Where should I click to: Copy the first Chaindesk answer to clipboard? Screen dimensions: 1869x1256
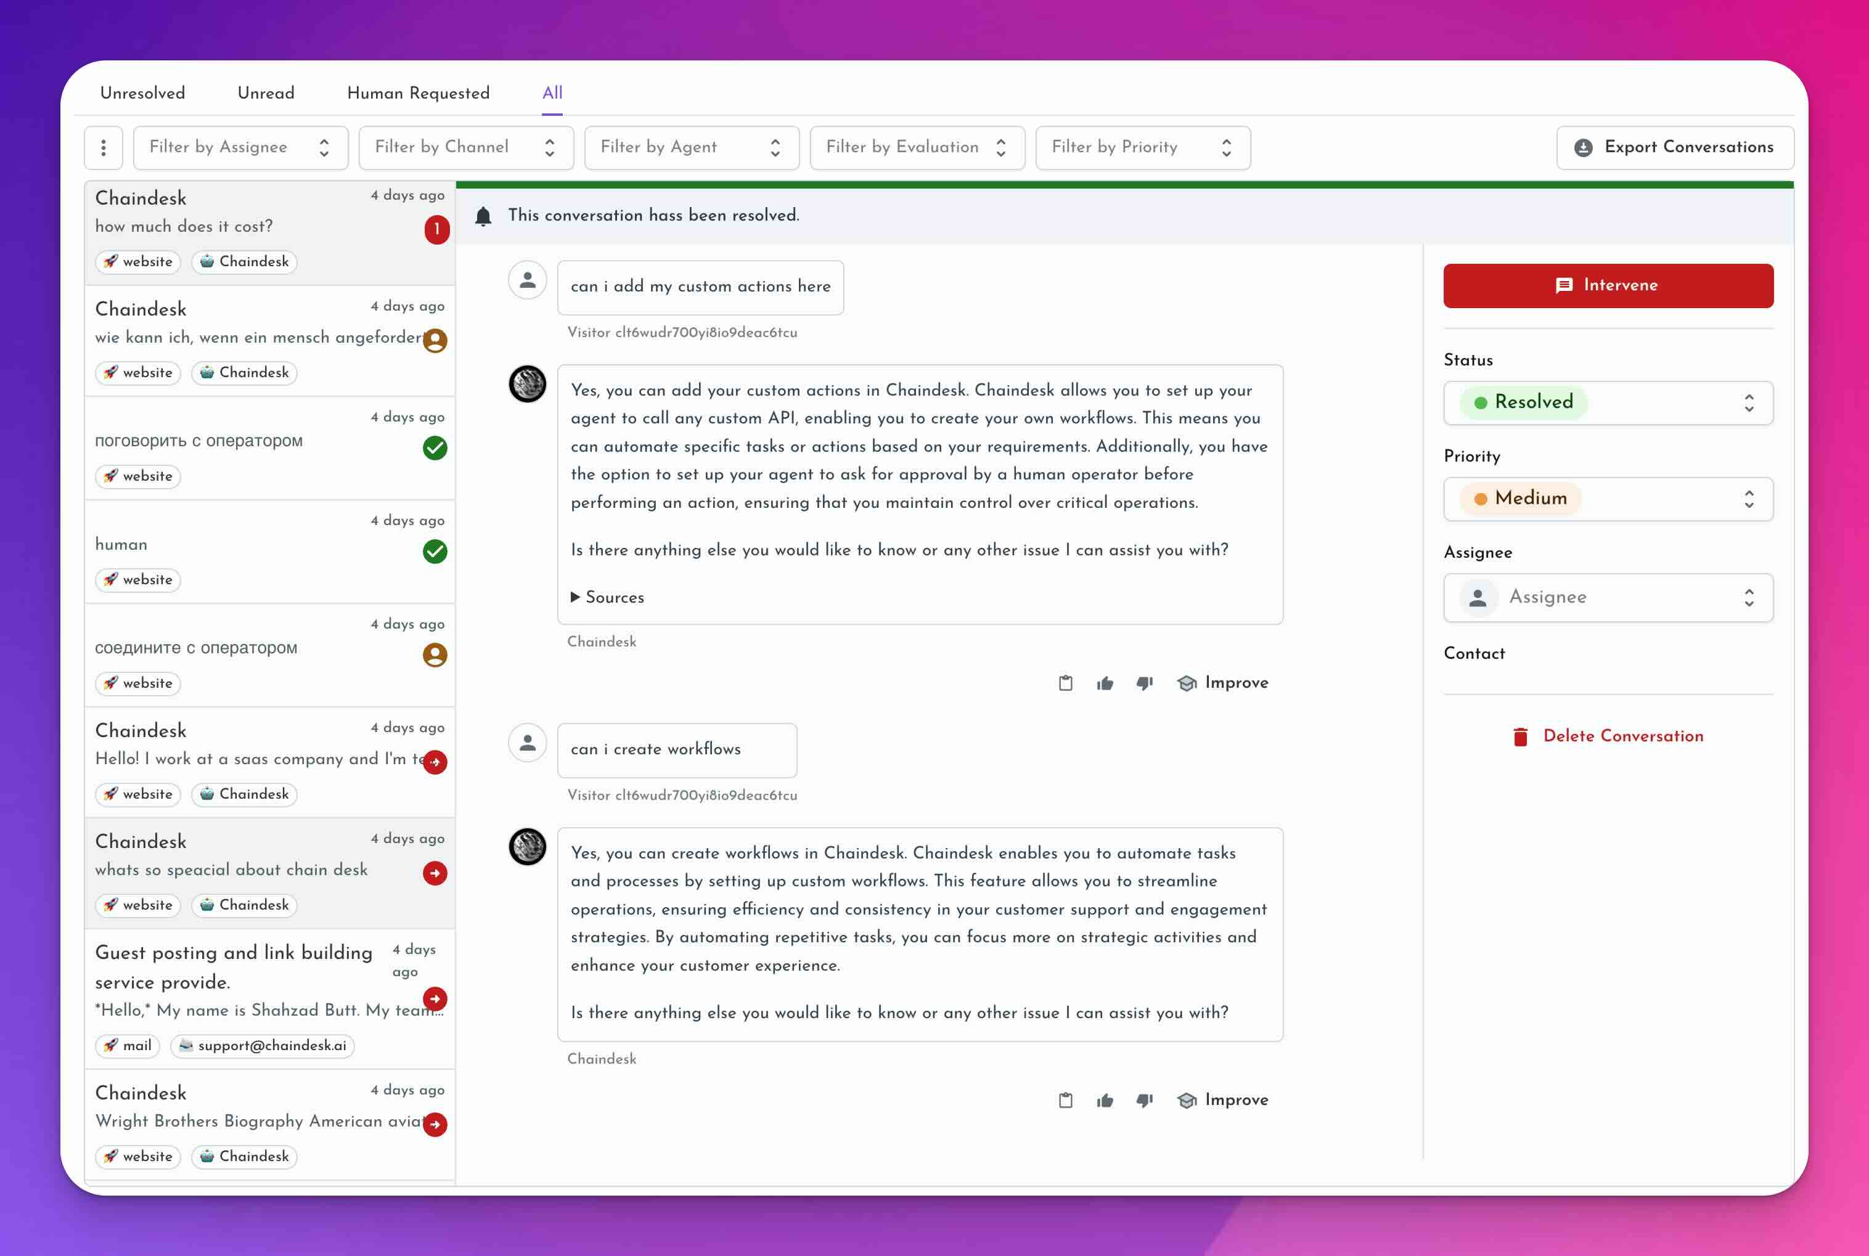1065,683
